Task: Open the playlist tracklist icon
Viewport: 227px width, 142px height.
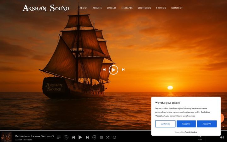Action: click(59, 137)
